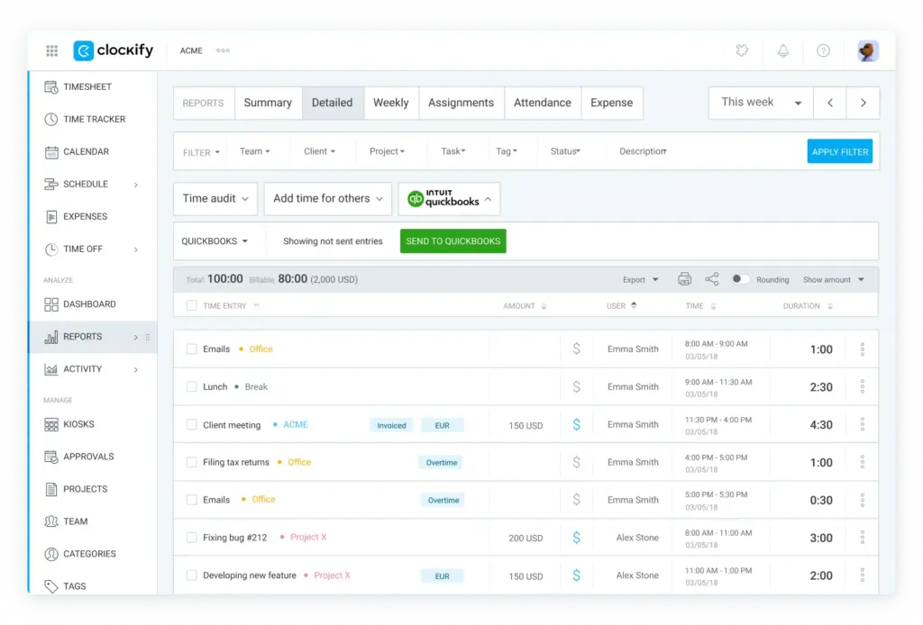Toggle billable dollar icon for Client meeting

(576, 424)
